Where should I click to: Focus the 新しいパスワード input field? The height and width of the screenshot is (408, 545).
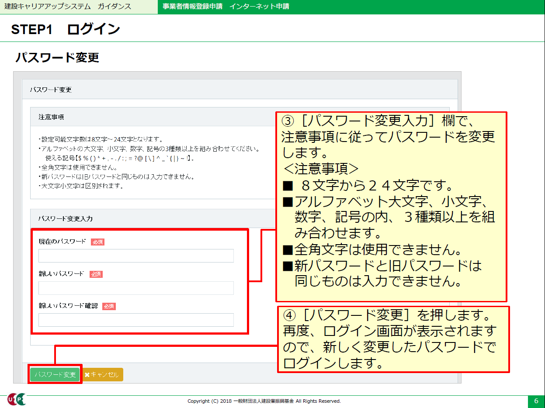(136, 288)
